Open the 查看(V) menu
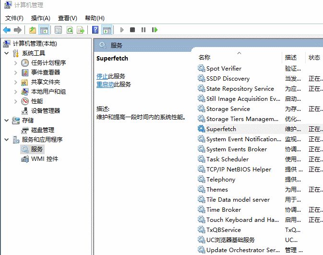Screen dimensions: 323x255 68,18
